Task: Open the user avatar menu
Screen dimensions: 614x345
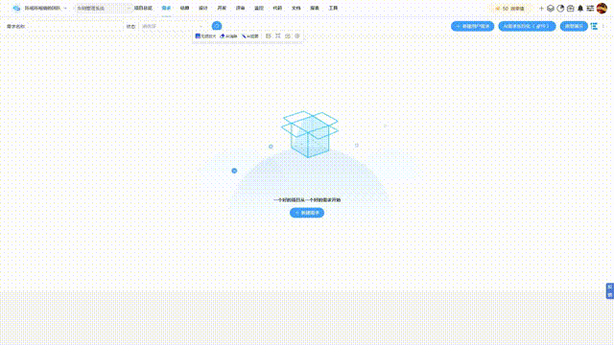Action: pyautogui.click(x=602, y=8)
